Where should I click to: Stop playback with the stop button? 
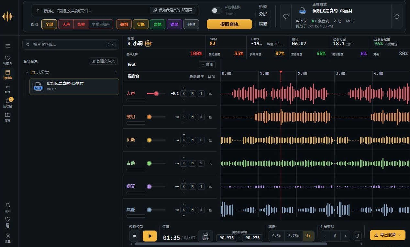(135, 236)
